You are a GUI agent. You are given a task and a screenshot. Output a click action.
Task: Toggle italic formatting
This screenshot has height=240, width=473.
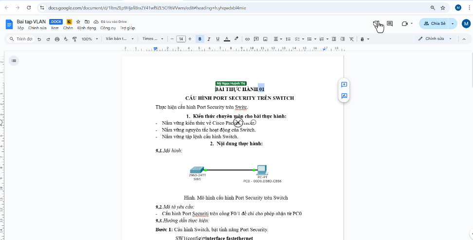(209, 39)
